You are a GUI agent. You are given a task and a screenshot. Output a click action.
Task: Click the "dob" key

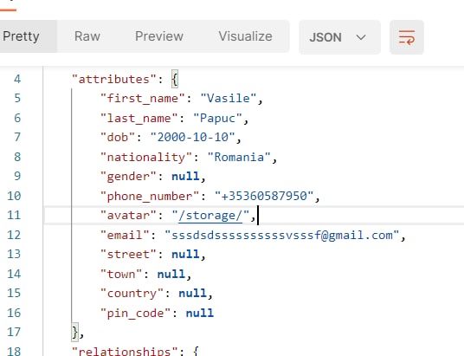pos(118,138)
